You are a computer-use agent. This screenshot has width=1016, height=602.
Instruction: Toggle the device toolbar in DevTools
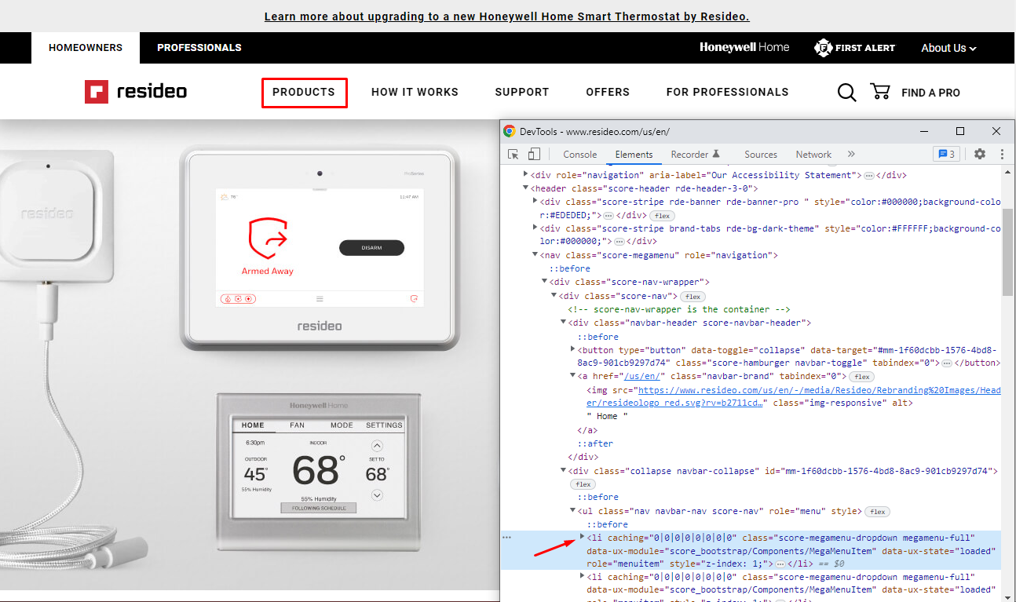pos(534,155)
